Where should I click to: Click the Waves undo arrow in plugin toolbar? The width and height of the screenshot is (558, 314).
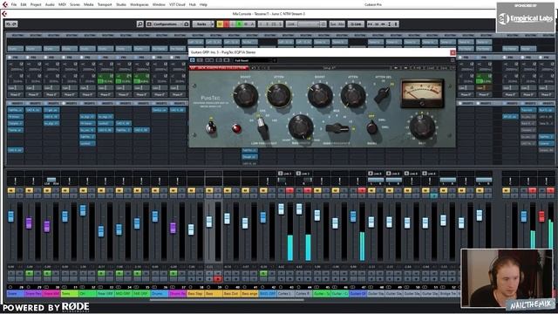254,68
